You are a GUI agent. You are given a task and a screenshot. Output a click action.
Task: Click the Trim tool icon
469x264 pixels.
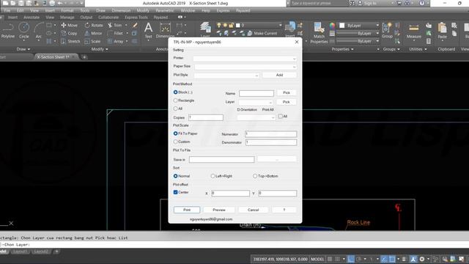pyautogui.click(x=115, y=25)
